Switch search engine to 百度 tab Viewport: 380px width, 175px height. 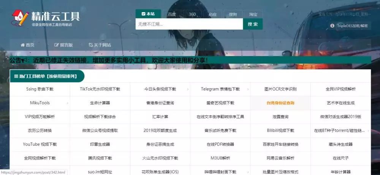coord(172,14)
